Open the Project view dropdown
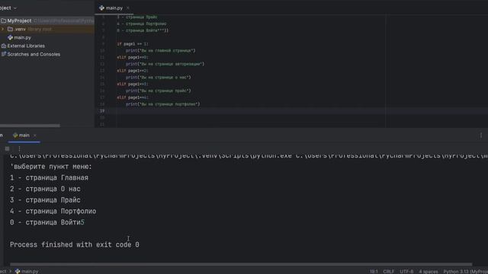The height and width of the screenshot is (274, 488). 8,8
